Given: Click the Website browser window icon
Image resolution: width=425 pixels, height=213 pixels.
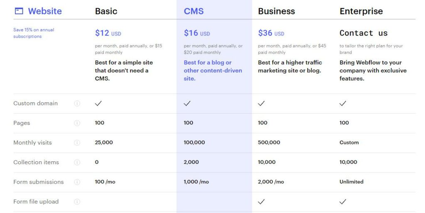Looking at the screenshot, I should point(19,11).
